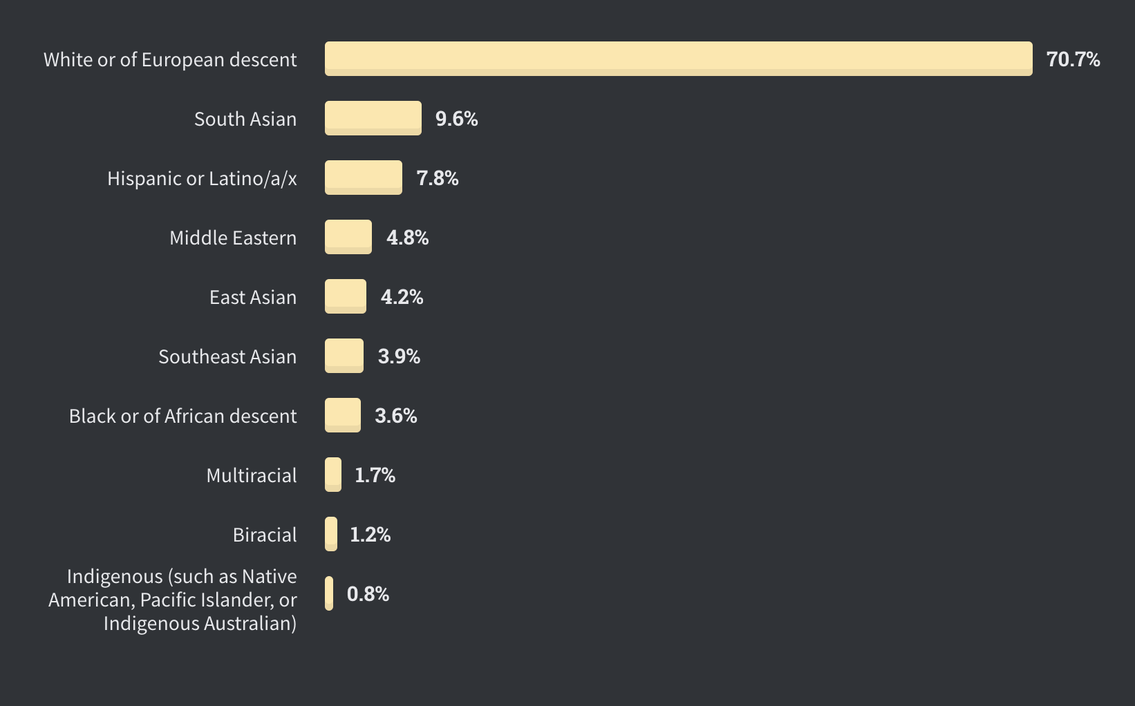
Task: Click the Middle Eastern category label
Action: [x=233, y=238]
